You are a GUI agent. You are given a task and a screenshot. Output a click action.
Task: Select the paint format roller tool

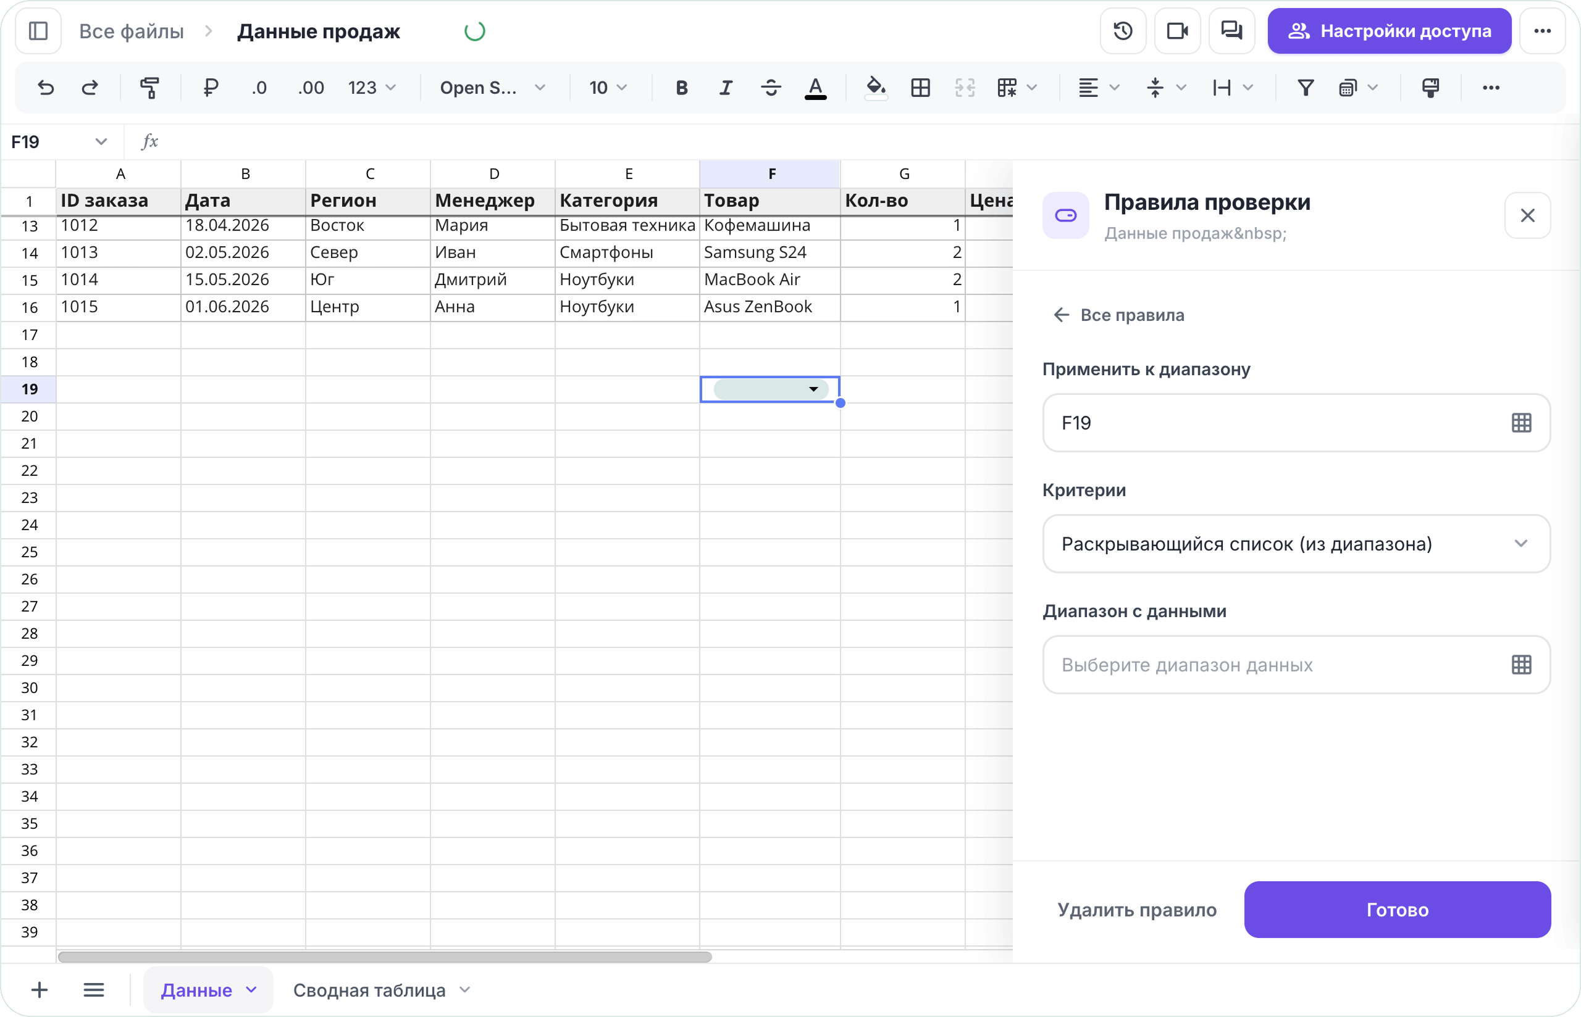click(150, 88)
